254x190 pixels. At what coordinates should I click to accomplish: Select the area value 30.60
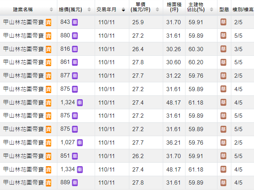[x=173, y=62]
